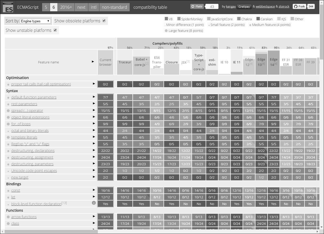This screenshot has width=324, height=234.
Task: Click the JavaScriptCore legend swatch
Action: pos(209,19)
